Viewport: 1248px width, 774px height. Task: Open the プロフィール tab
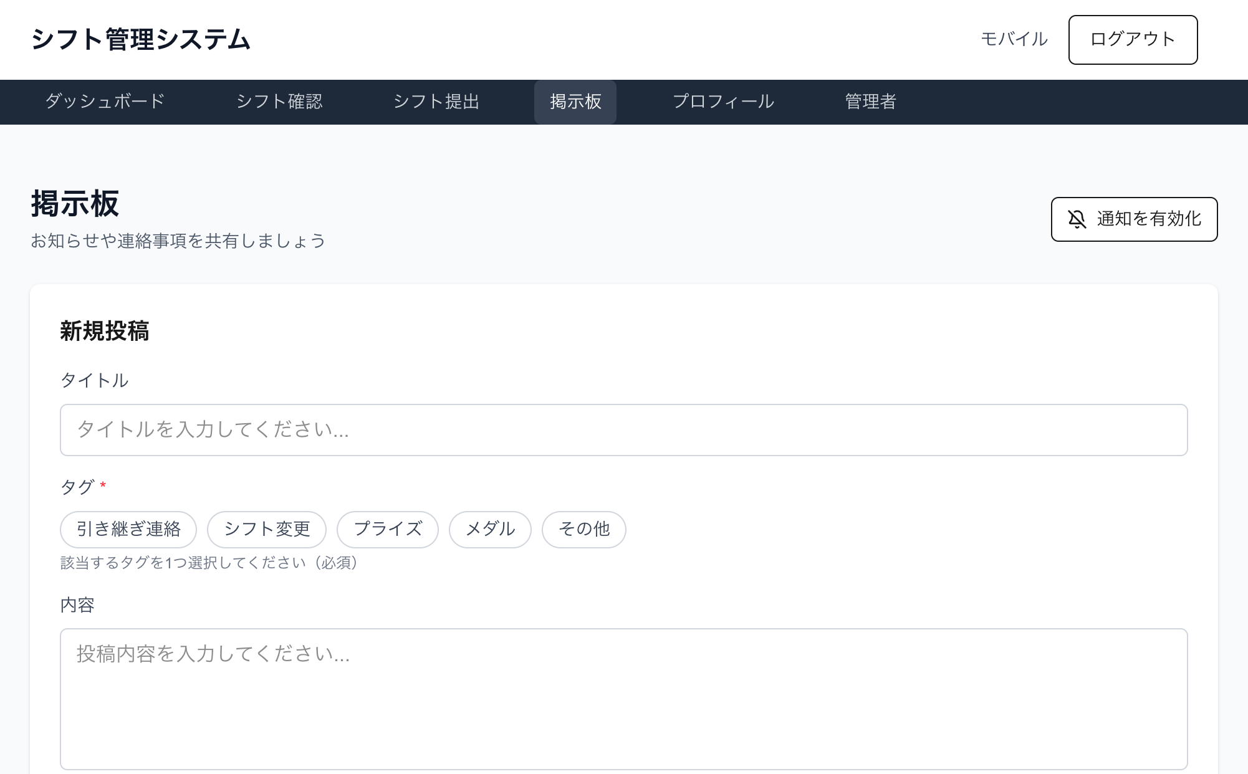tap(723, 102)
